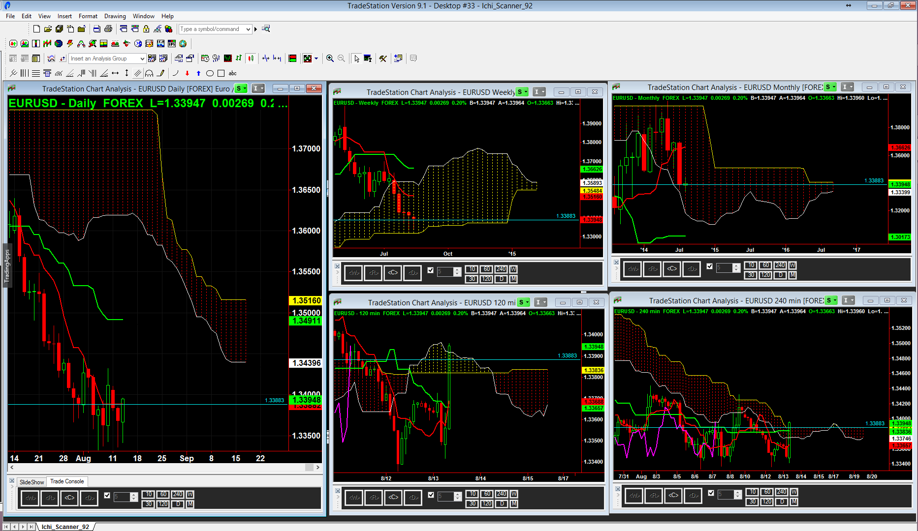Select the abc text drawing tool

(x=233, y=73)
